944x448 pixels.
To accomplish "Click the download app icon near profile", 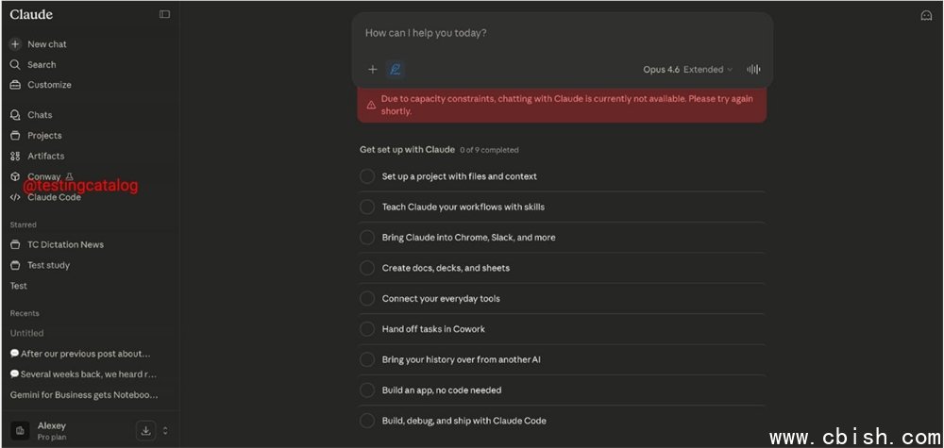I will (145, 430).
